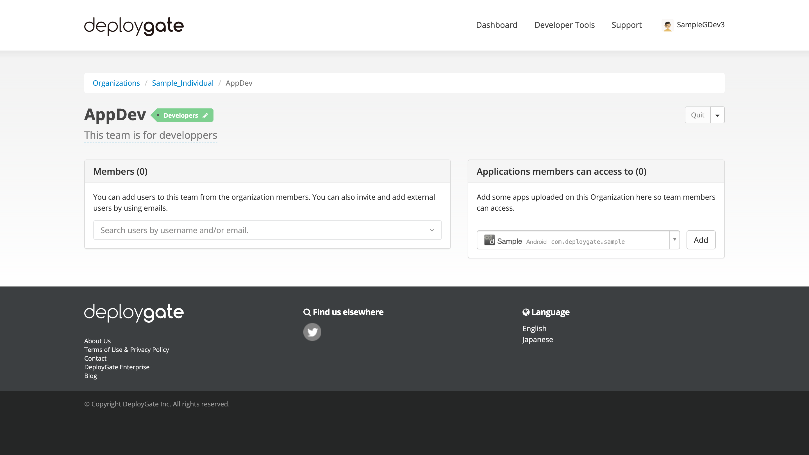This screenshot has height=455, width=809.
Task: Open the Twitter profile from the footer
Action: pos(312,332)
